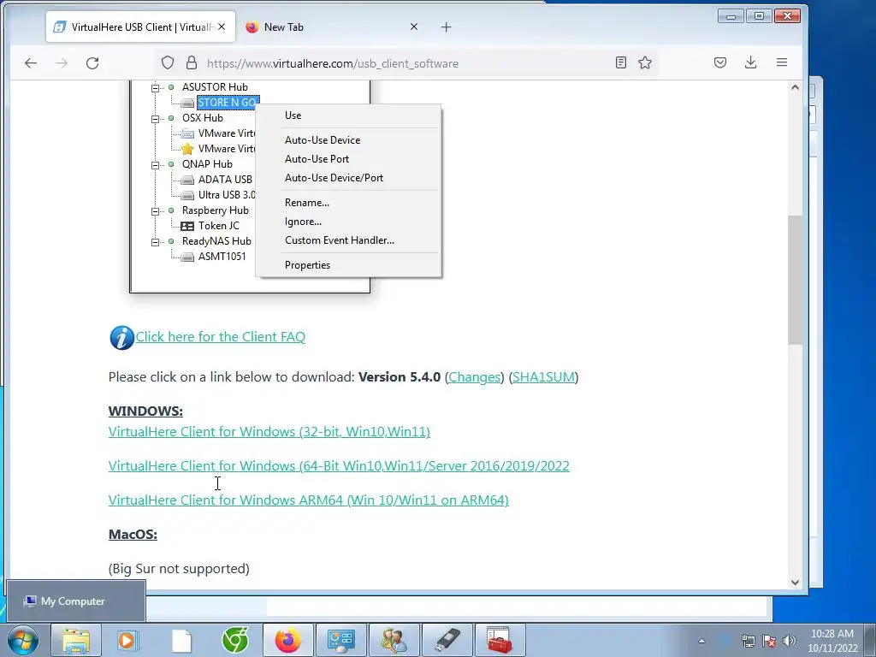Select the STORE N GO device
This screenshot has width=876, height=657.
pos(227,103)
